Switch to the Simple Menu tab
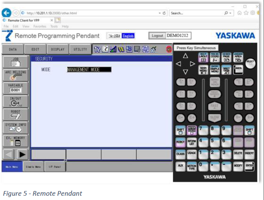 [33, 167]
